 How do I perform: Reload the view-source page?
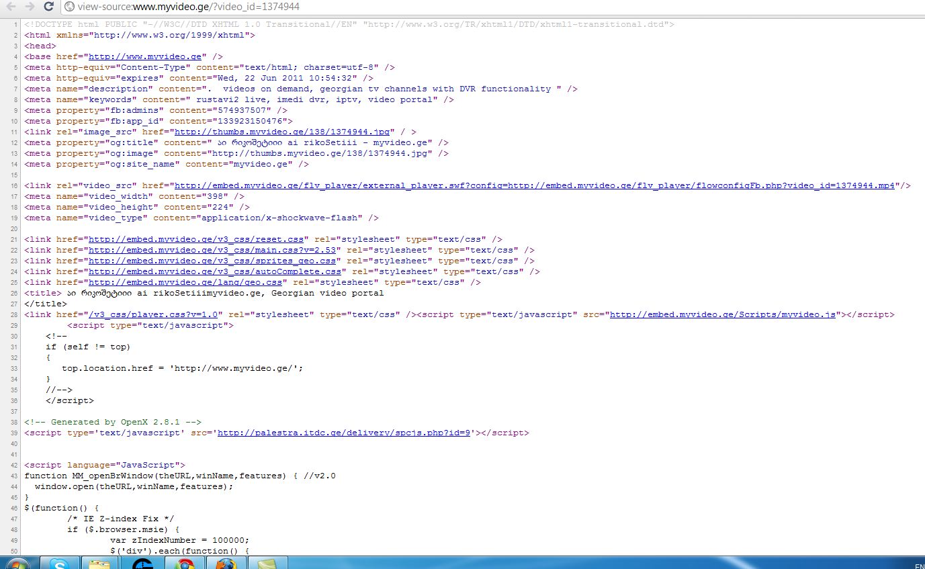(48, 7)
